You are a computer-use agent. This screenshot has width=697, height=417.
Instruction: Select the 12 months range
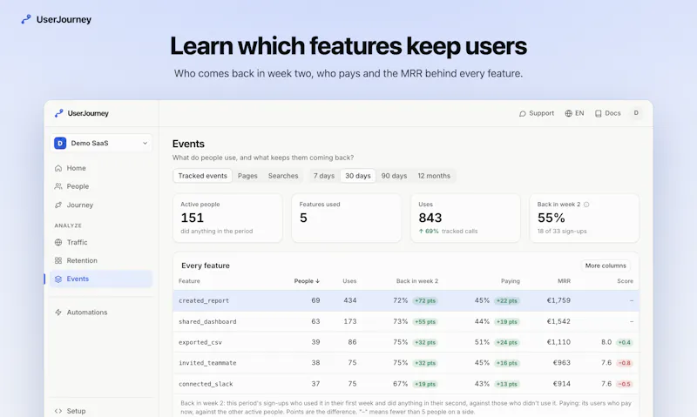pos(434,176)
